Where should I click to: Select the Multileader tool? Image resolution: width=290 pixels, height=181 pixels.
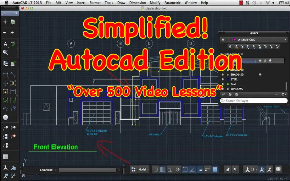click(x=5, y=128)
